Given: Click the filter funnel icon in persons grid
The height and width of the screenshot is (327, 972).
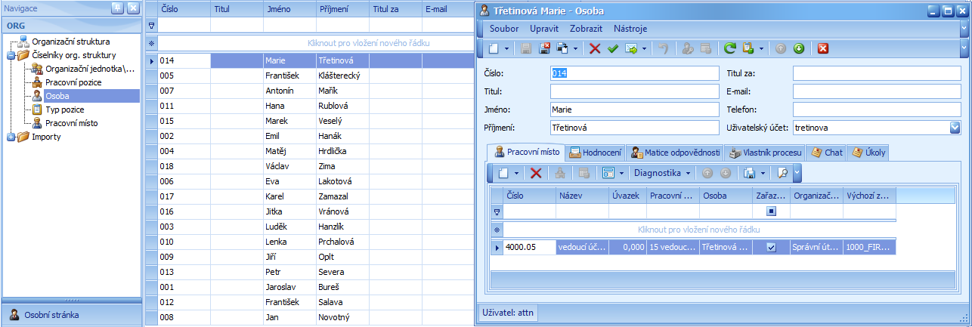Looking at the screenshot, I should (x=151, y=25).
